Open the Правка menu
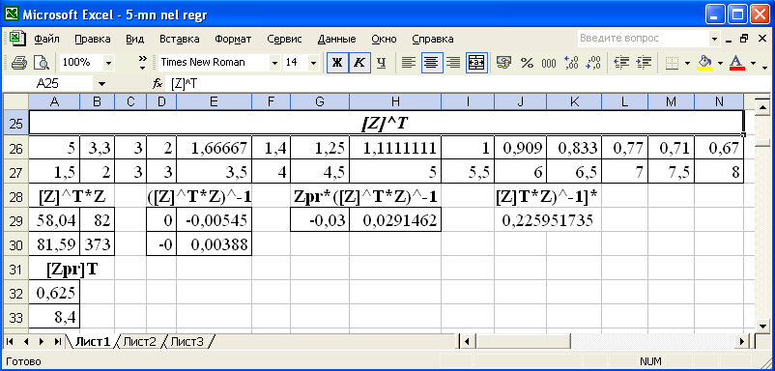The height and width of the screenshot is (371, 775). pos(93,39)
